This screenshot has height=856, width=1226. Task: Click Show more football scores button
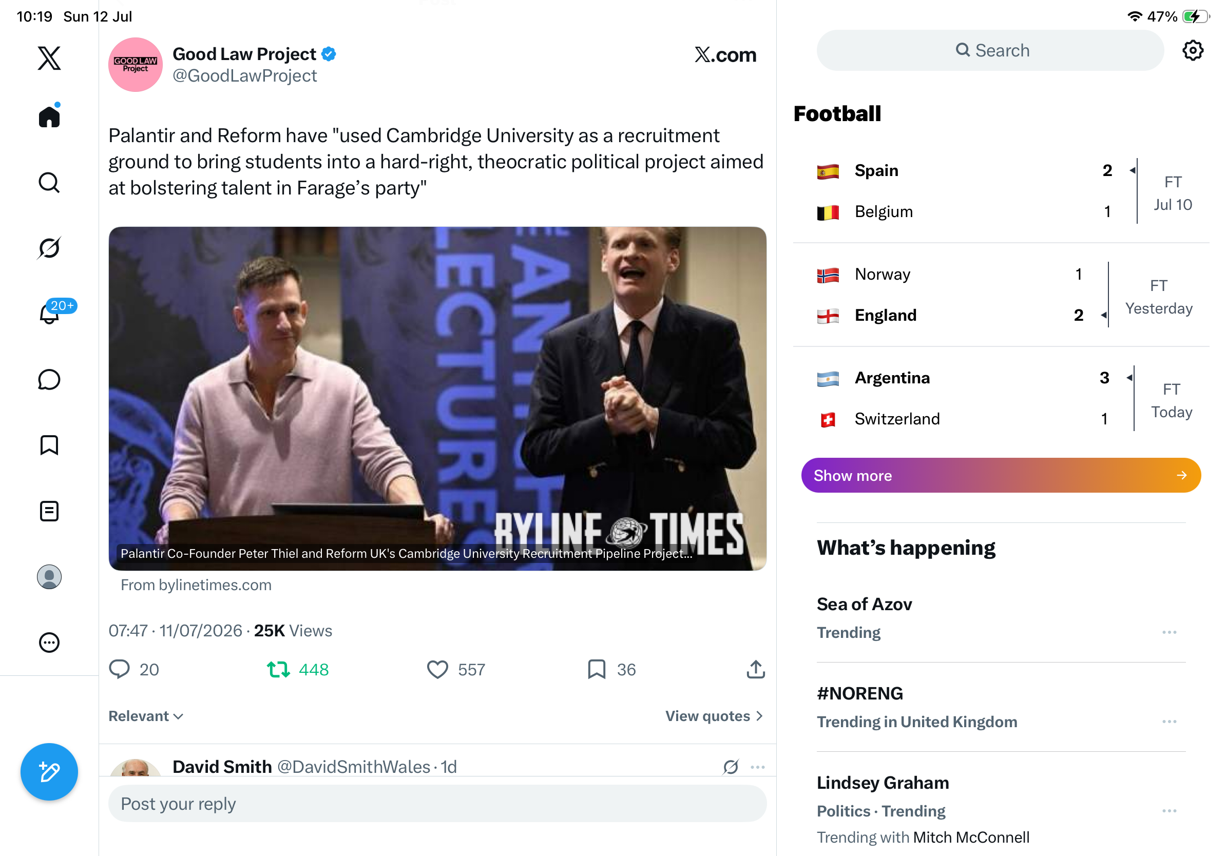[1001, 475]
